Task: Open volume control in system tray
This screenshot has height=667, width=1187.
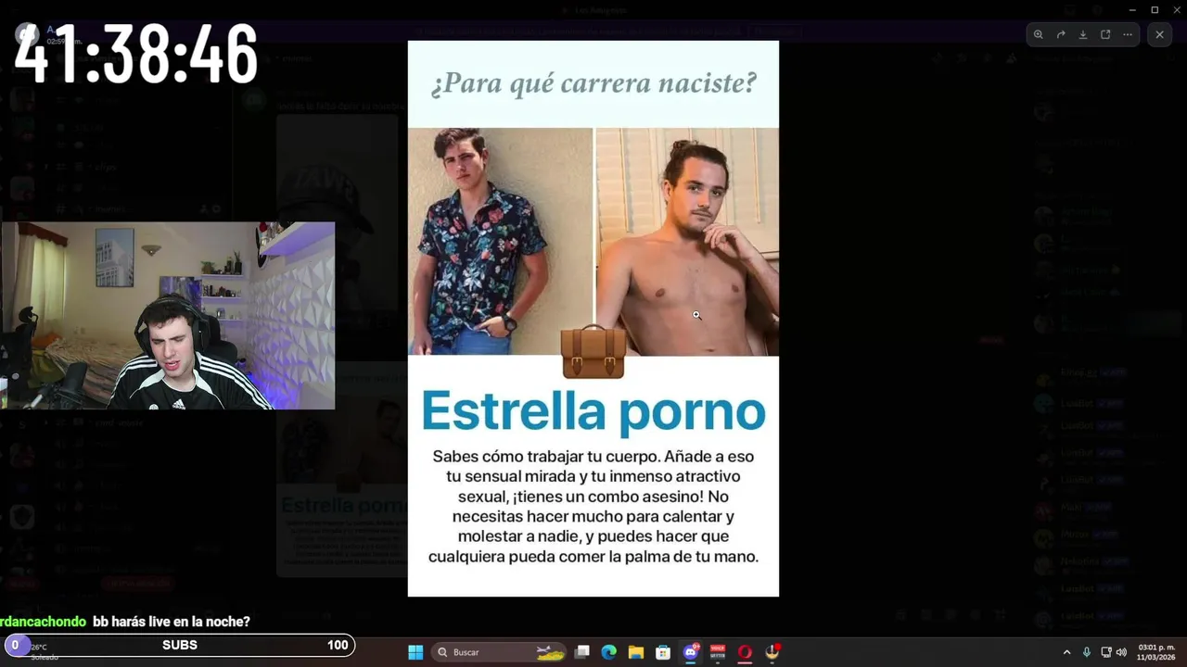Action: tap(1121, 652)
